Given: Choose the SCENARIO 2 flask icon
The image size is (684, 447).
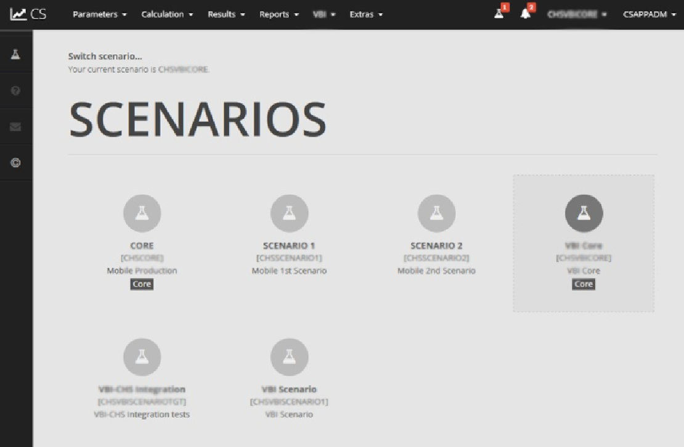Looking at the screenshot, I should pyautogui.click(x=436, y=213).
